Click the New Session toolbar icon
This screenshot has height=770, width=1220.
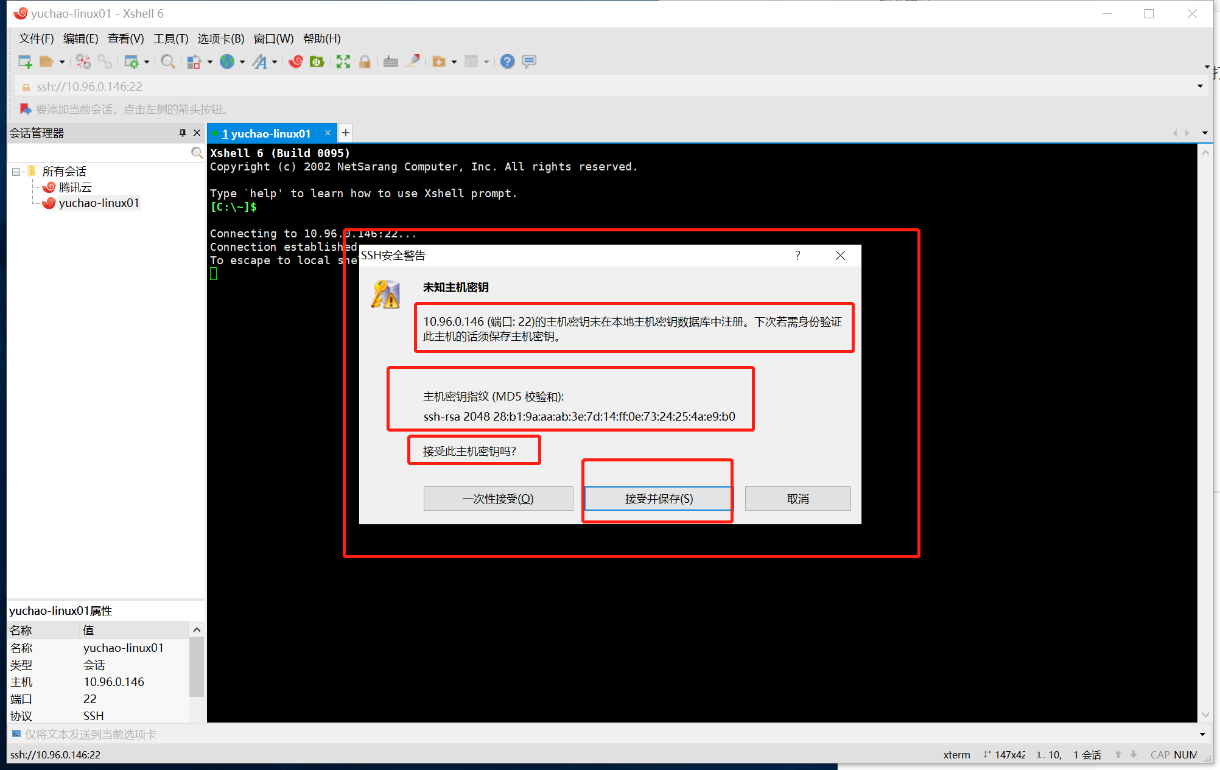coord(25,61)
